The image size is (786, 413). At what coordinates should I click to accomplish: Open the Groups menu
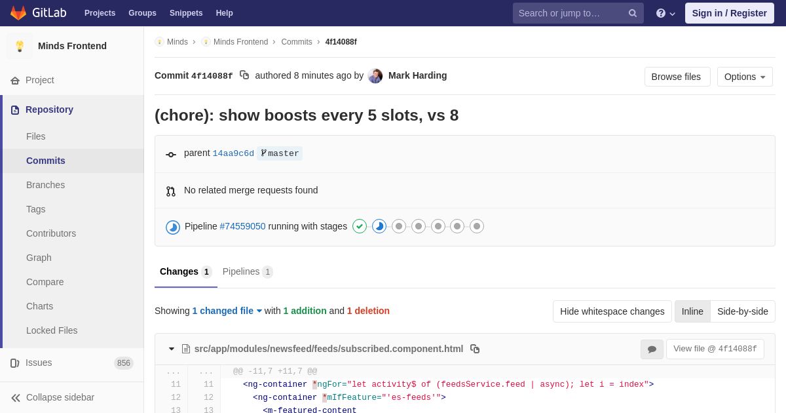[142, 13]
